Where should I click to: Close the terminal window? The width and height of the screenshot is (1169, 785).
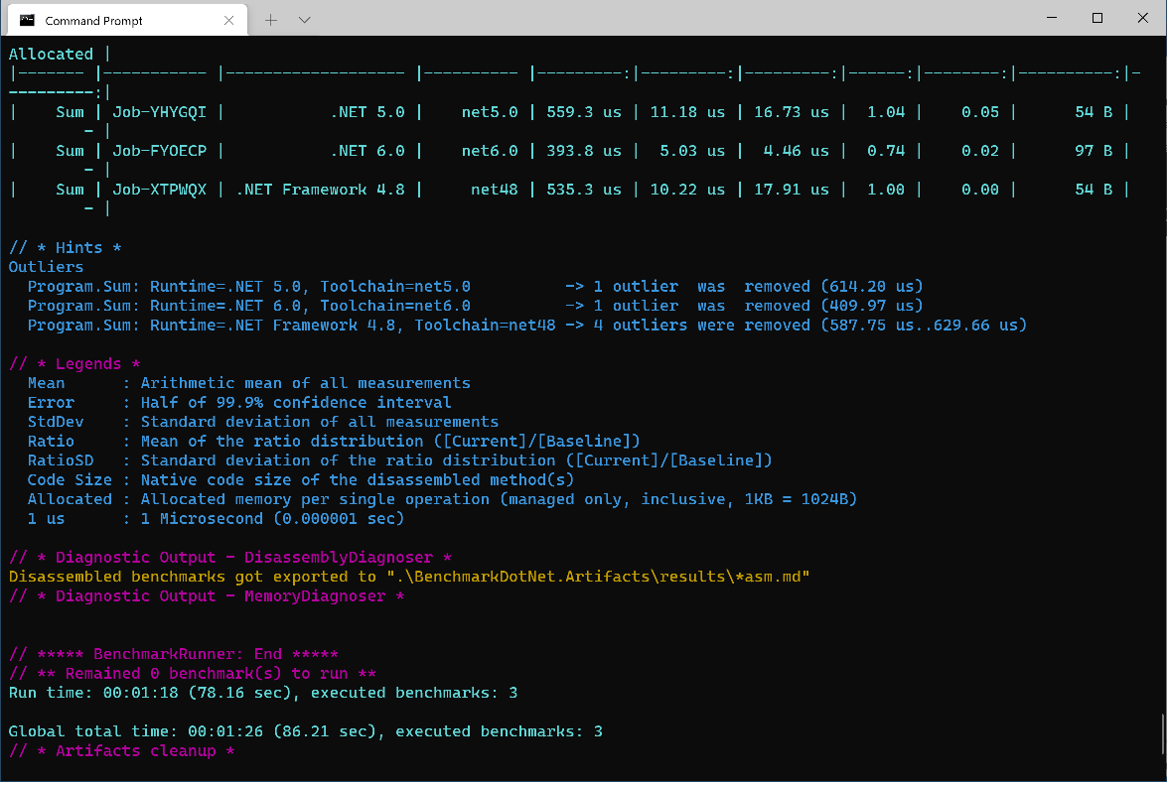coord(1143,18)
